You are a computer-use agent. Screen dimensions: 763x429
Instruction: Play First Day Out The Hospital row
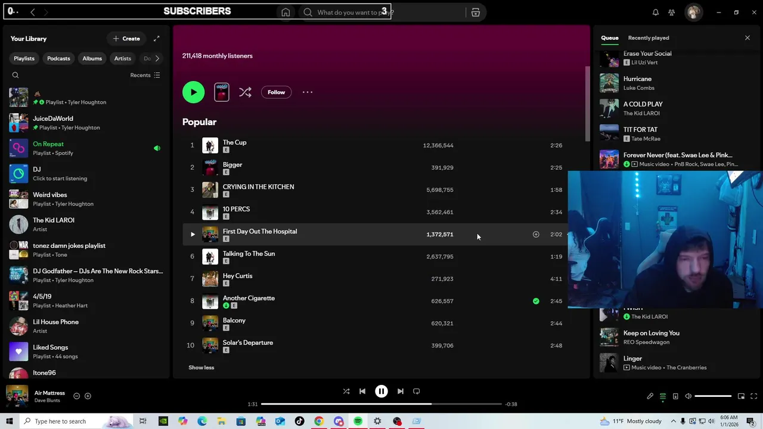click(x=193, y=234)
